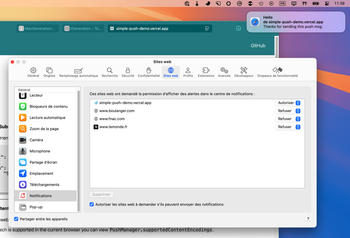Image resolution: width=350 pixels, height=238 pixels.
Task: Open the Profils person icon
Action: [x=188, y=70]
